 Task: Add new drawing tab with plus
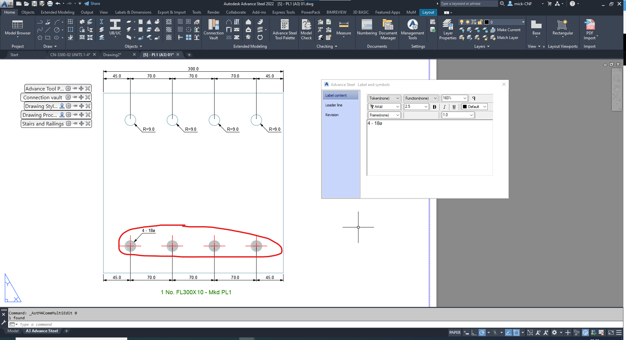[x=189, y=55]
